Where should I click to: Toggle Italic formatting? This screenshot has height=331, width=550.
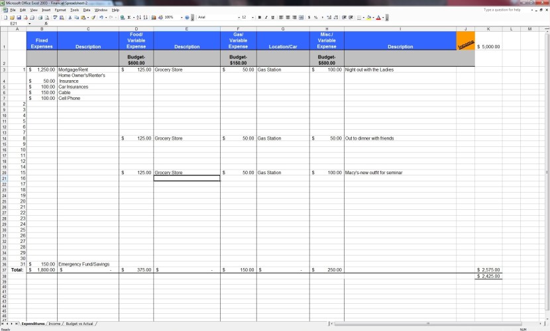click(266, 17)
